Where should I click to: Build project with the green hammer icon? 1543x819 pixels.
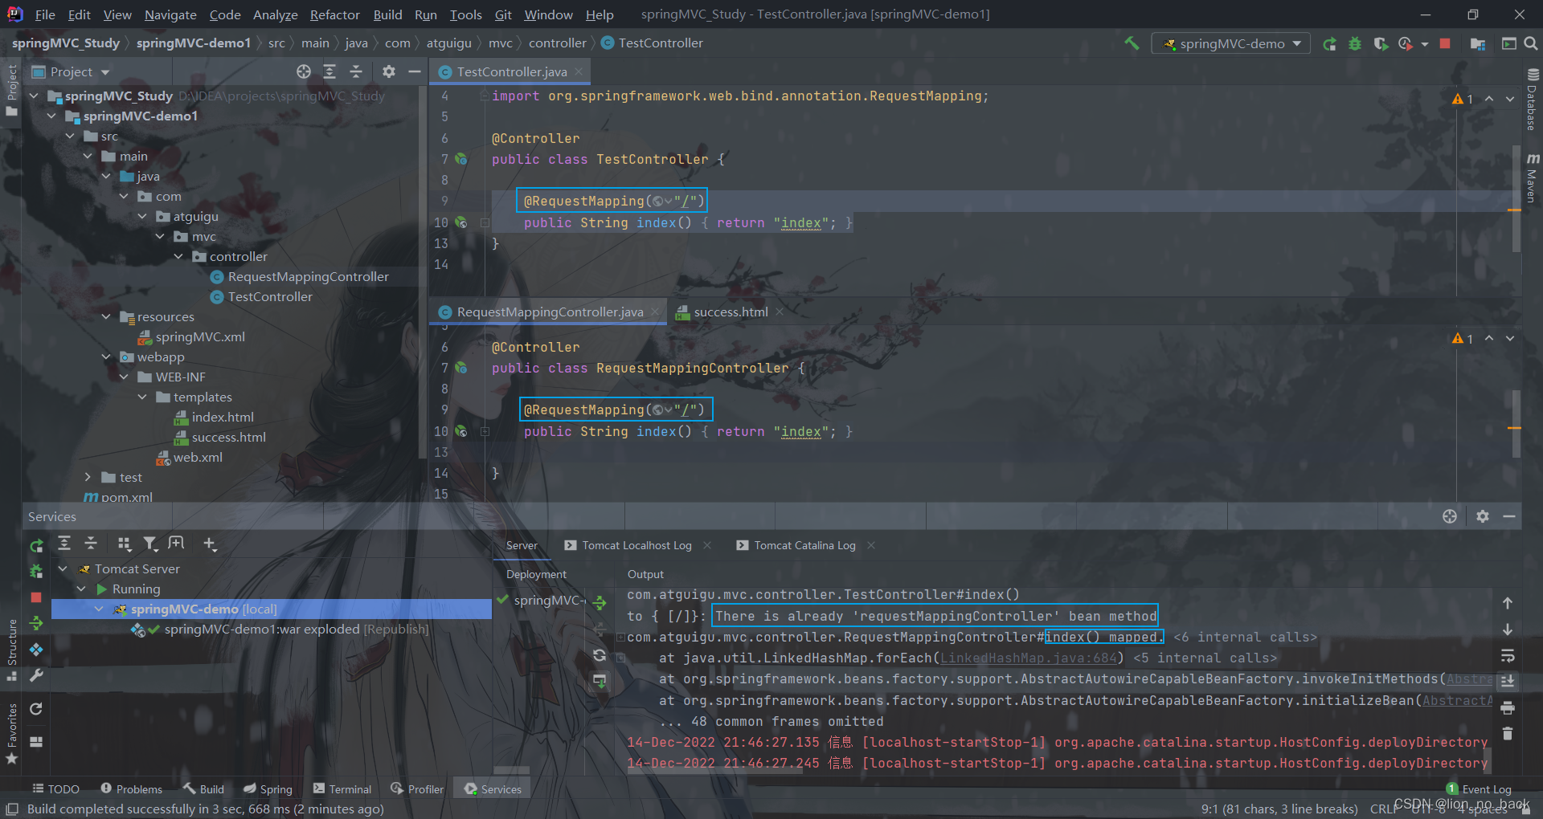pos(1132,43)
